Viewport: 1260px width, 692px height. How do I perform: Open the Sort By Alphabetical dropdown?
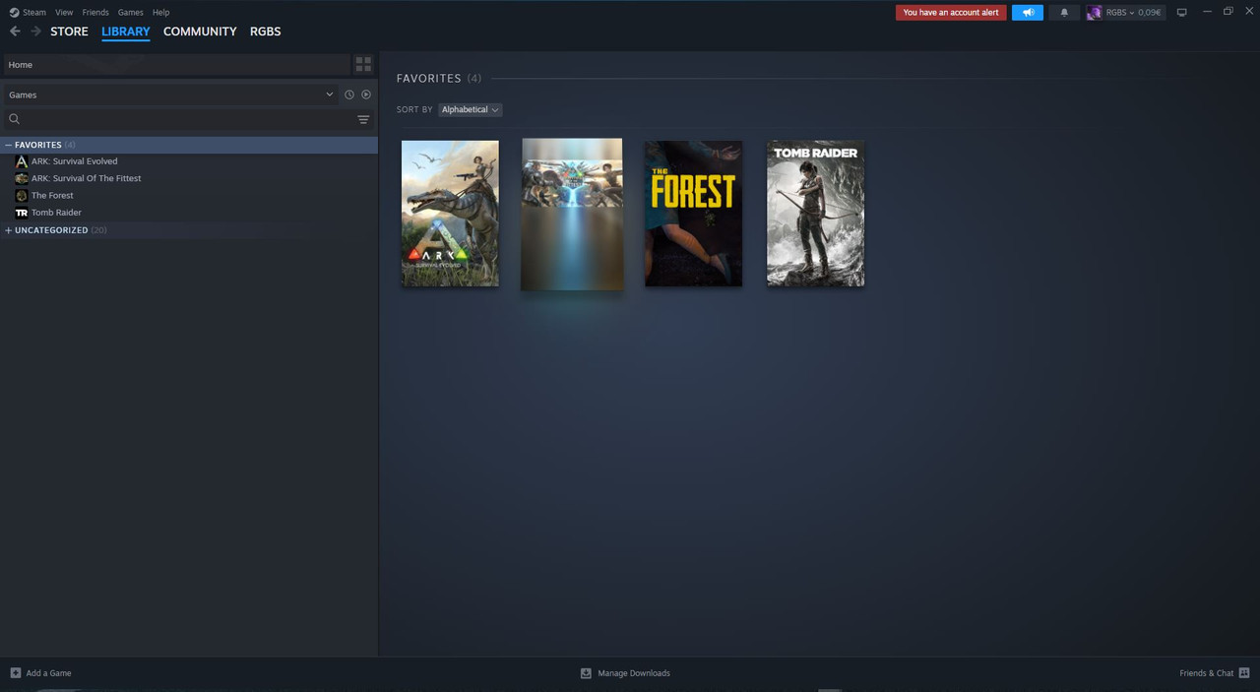pos(471,109)
